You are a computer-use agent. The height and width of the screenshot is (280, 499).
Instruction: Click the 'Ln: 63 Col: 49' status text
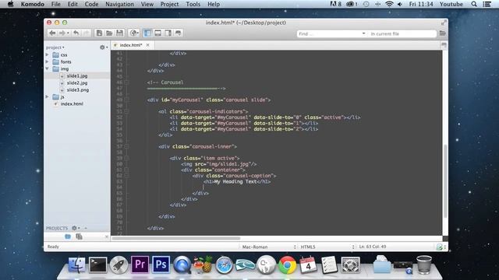373,247
